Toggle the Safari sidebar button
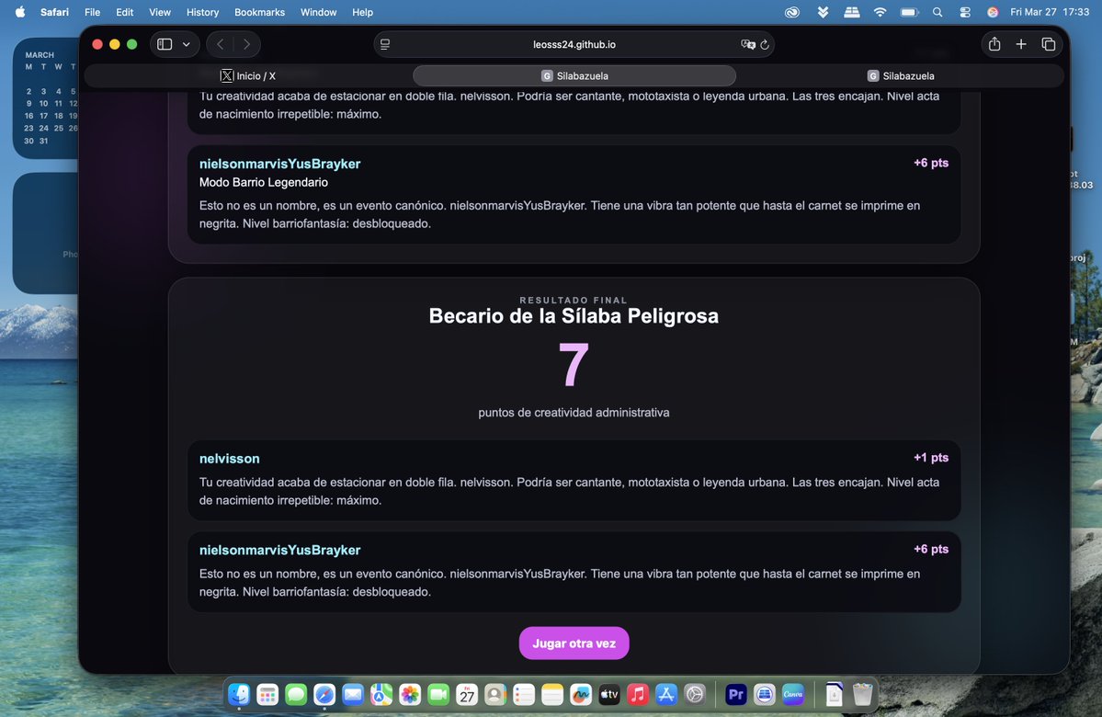The width and height of the screenshot is (1102, 717). click(165, 44)
